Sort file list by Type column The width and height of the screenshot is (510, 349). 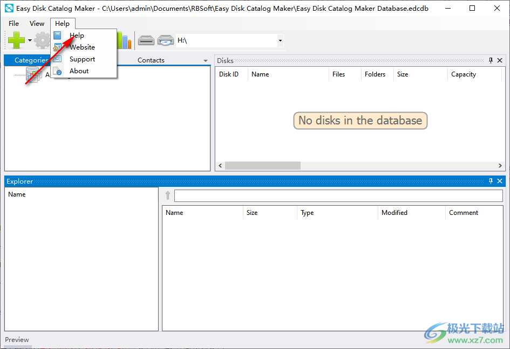[337, 213]
